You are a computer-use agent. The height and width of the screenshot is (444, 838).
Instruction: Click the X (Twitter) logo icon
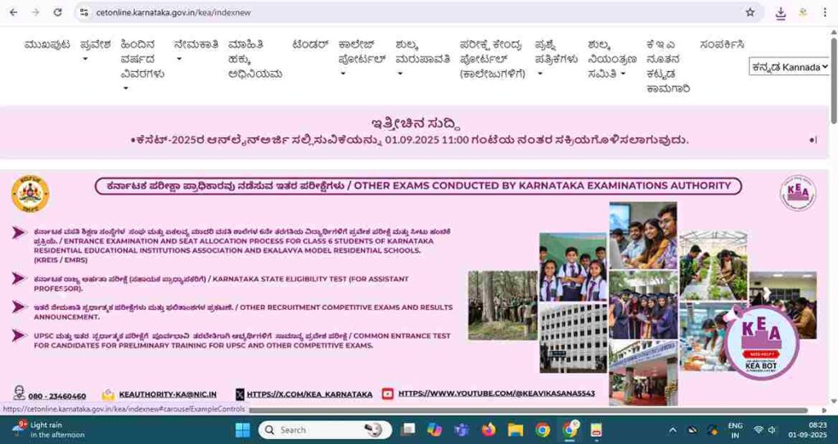pos(240,394)
